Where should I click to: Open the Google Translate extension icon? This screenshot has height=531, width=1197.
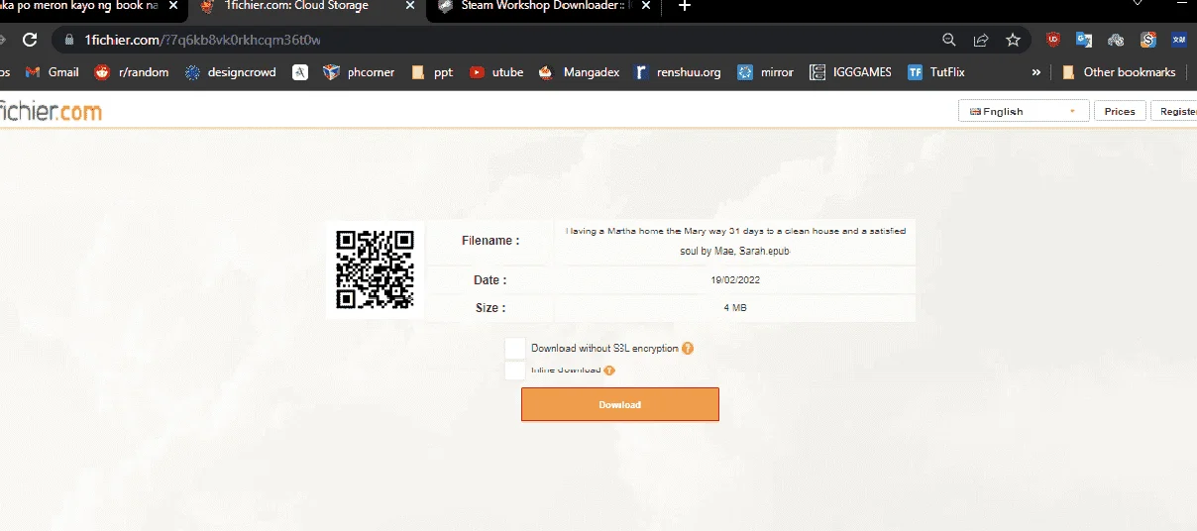click(1084, 40)
